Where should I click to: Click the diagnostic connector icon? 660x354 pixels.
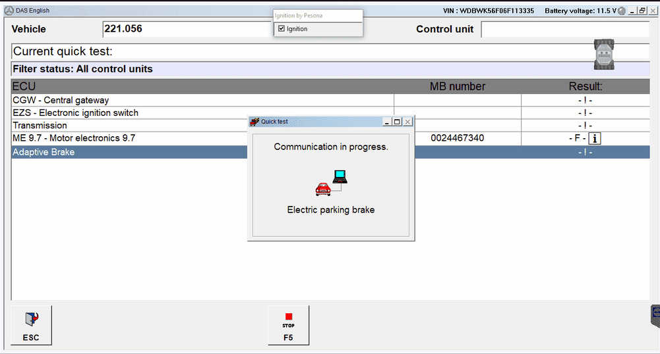click(604, 55)
